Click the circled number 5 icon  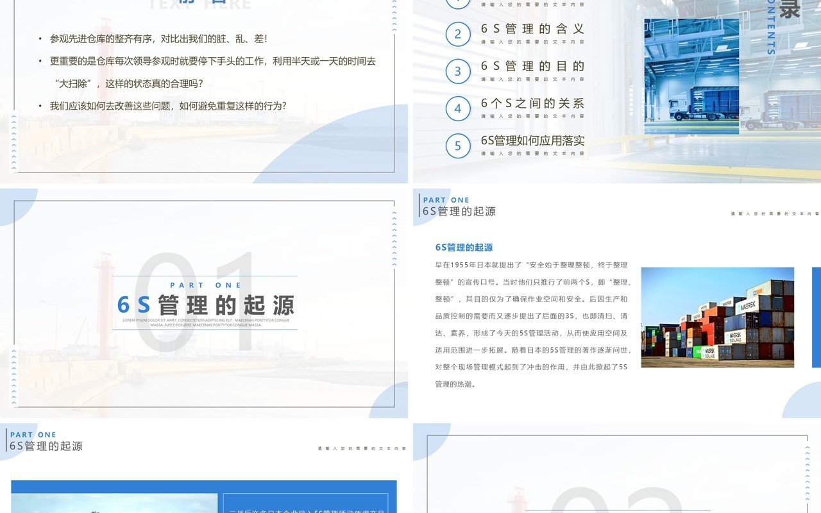[458, 146]
